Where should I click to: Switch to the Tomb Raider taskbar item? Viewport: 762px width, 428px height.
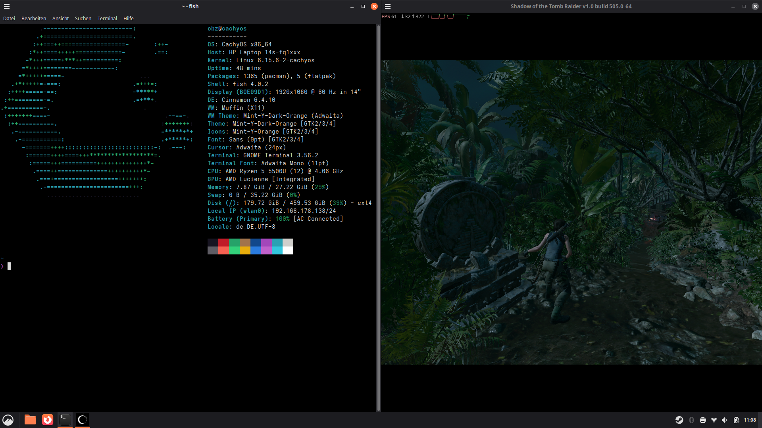[x=83, y=420]
